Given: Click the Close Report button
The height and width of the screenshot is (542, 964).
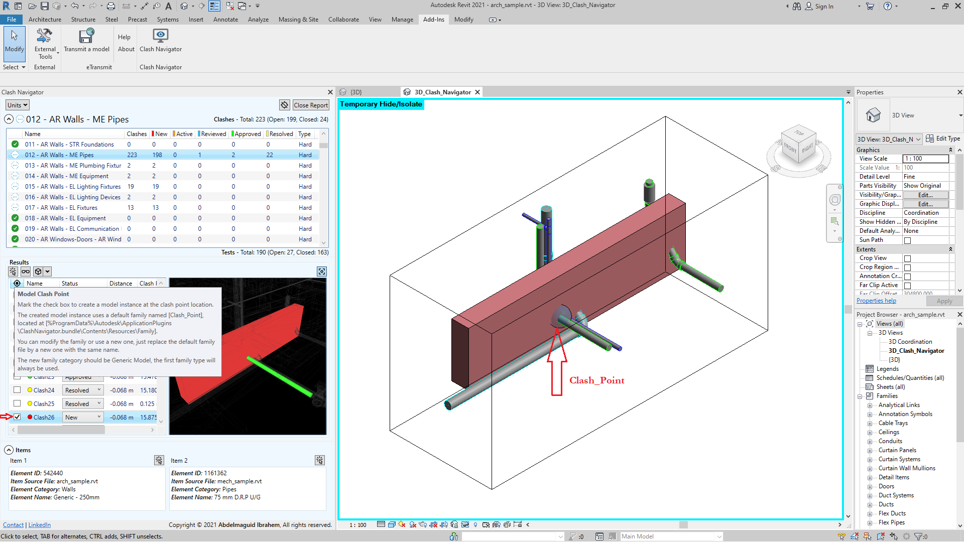Looking at the screenshot, I should click(311, 105).
